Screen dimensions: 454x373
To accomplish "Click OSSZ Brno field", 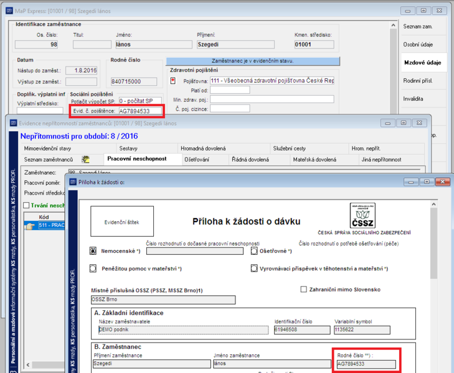I will tap(163, 300).
